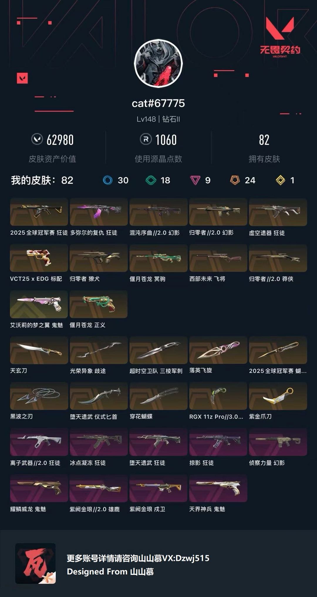Select the VCT25 x EDG 标配 skin

click(39, 258)
